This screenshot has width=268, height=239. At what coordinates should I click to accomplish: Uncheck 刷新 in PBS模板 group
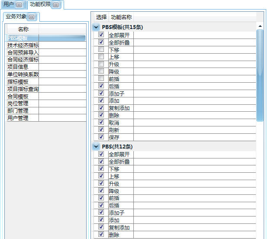[101, 129]
